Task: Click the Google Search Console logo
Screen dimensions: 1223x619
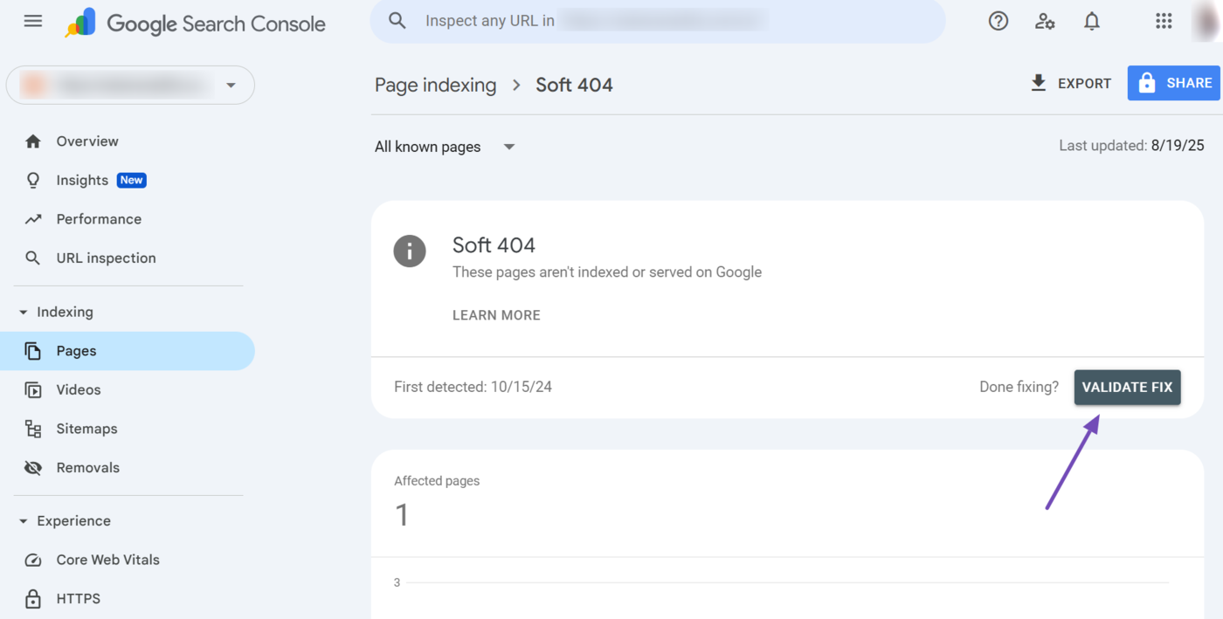Action: tap(195, 24)
